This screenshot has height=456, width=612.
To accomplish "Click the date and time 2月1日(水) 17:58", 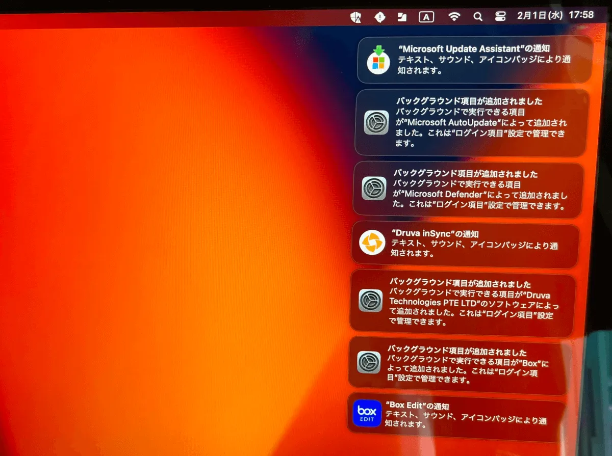I will [555, 15].
